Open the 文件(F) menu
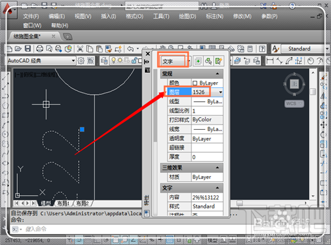 31,17
